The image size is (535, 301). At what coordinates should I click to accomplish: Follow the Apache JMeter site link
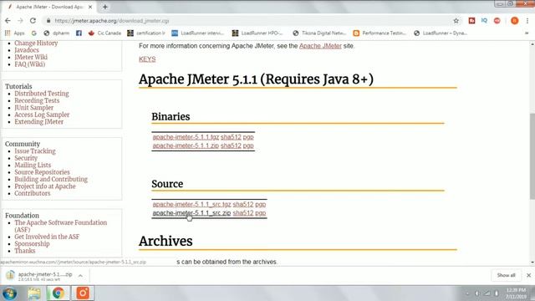pos(320,46)
